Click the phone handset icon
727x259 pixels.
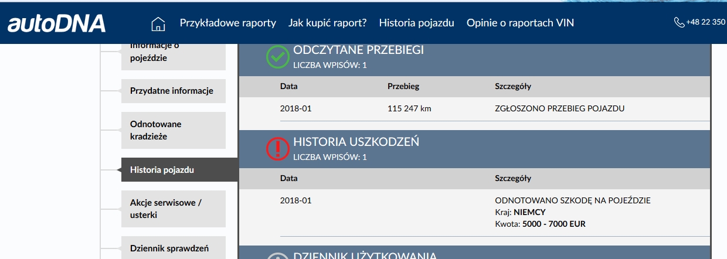coord(679,23)
